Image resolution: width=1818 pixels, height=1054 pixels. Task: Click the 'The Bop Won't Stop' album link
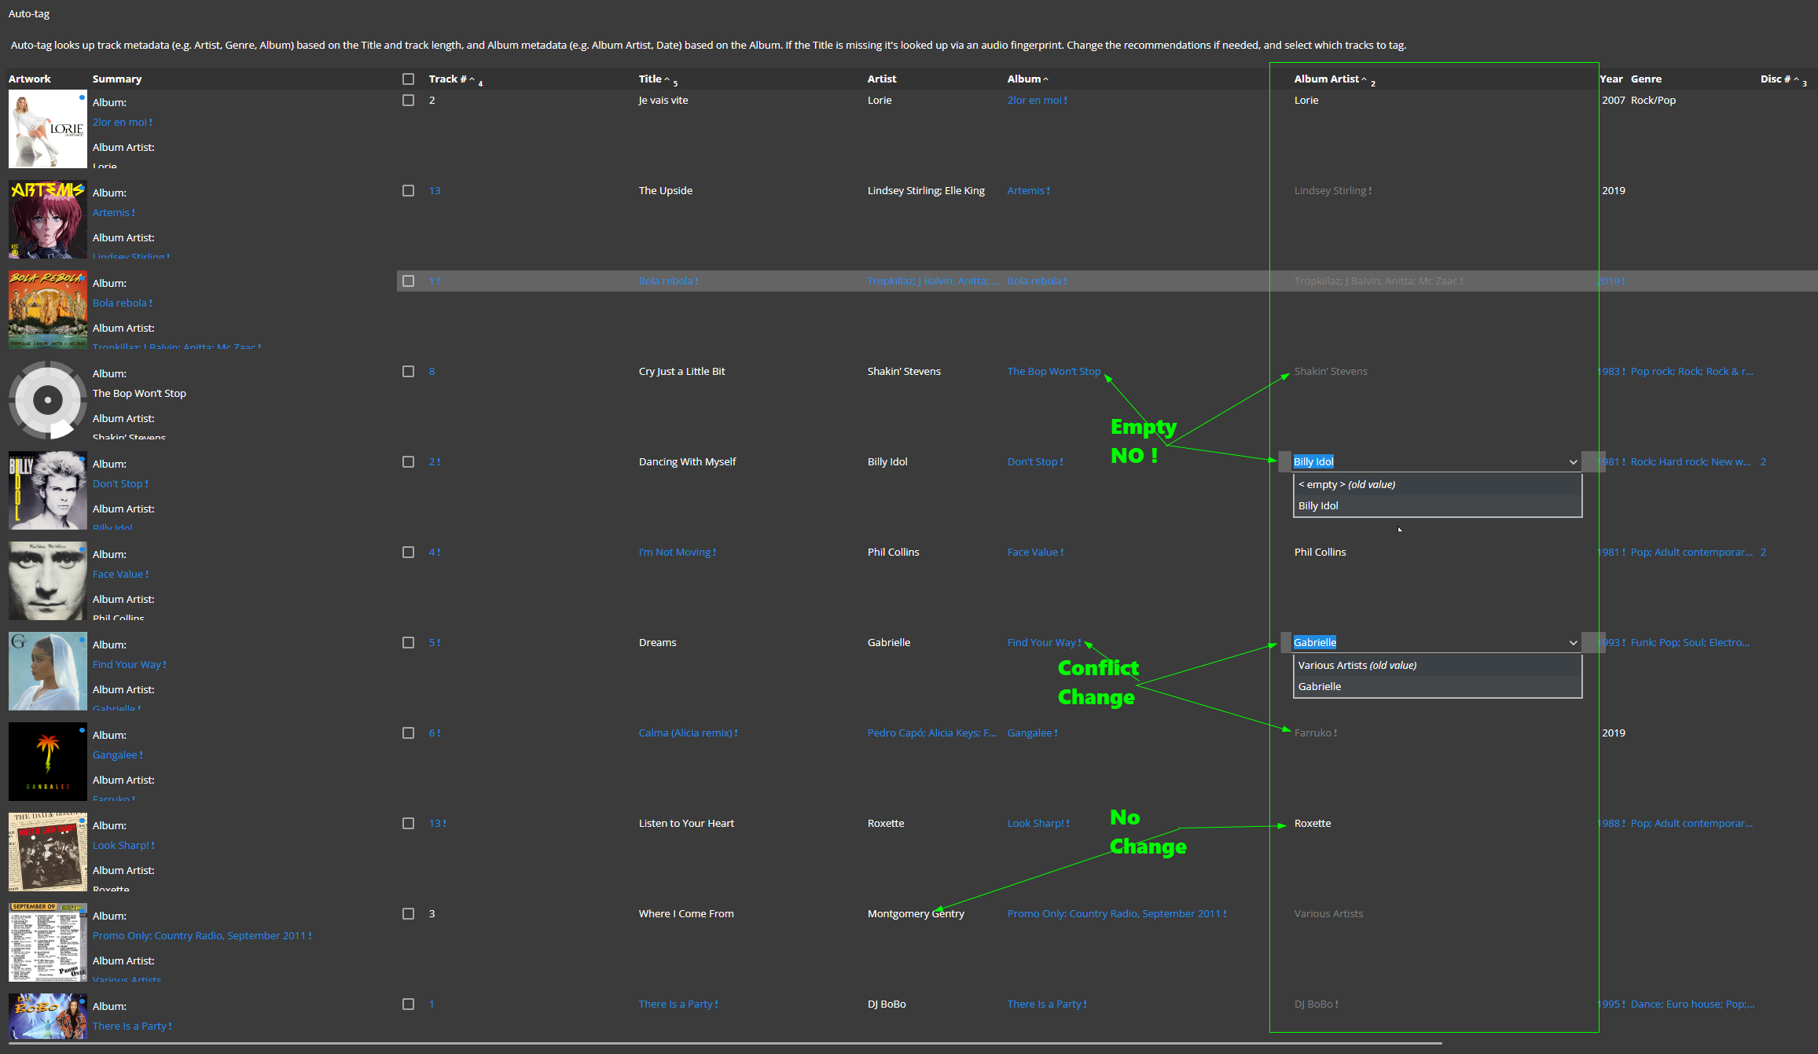point(1053,371)
